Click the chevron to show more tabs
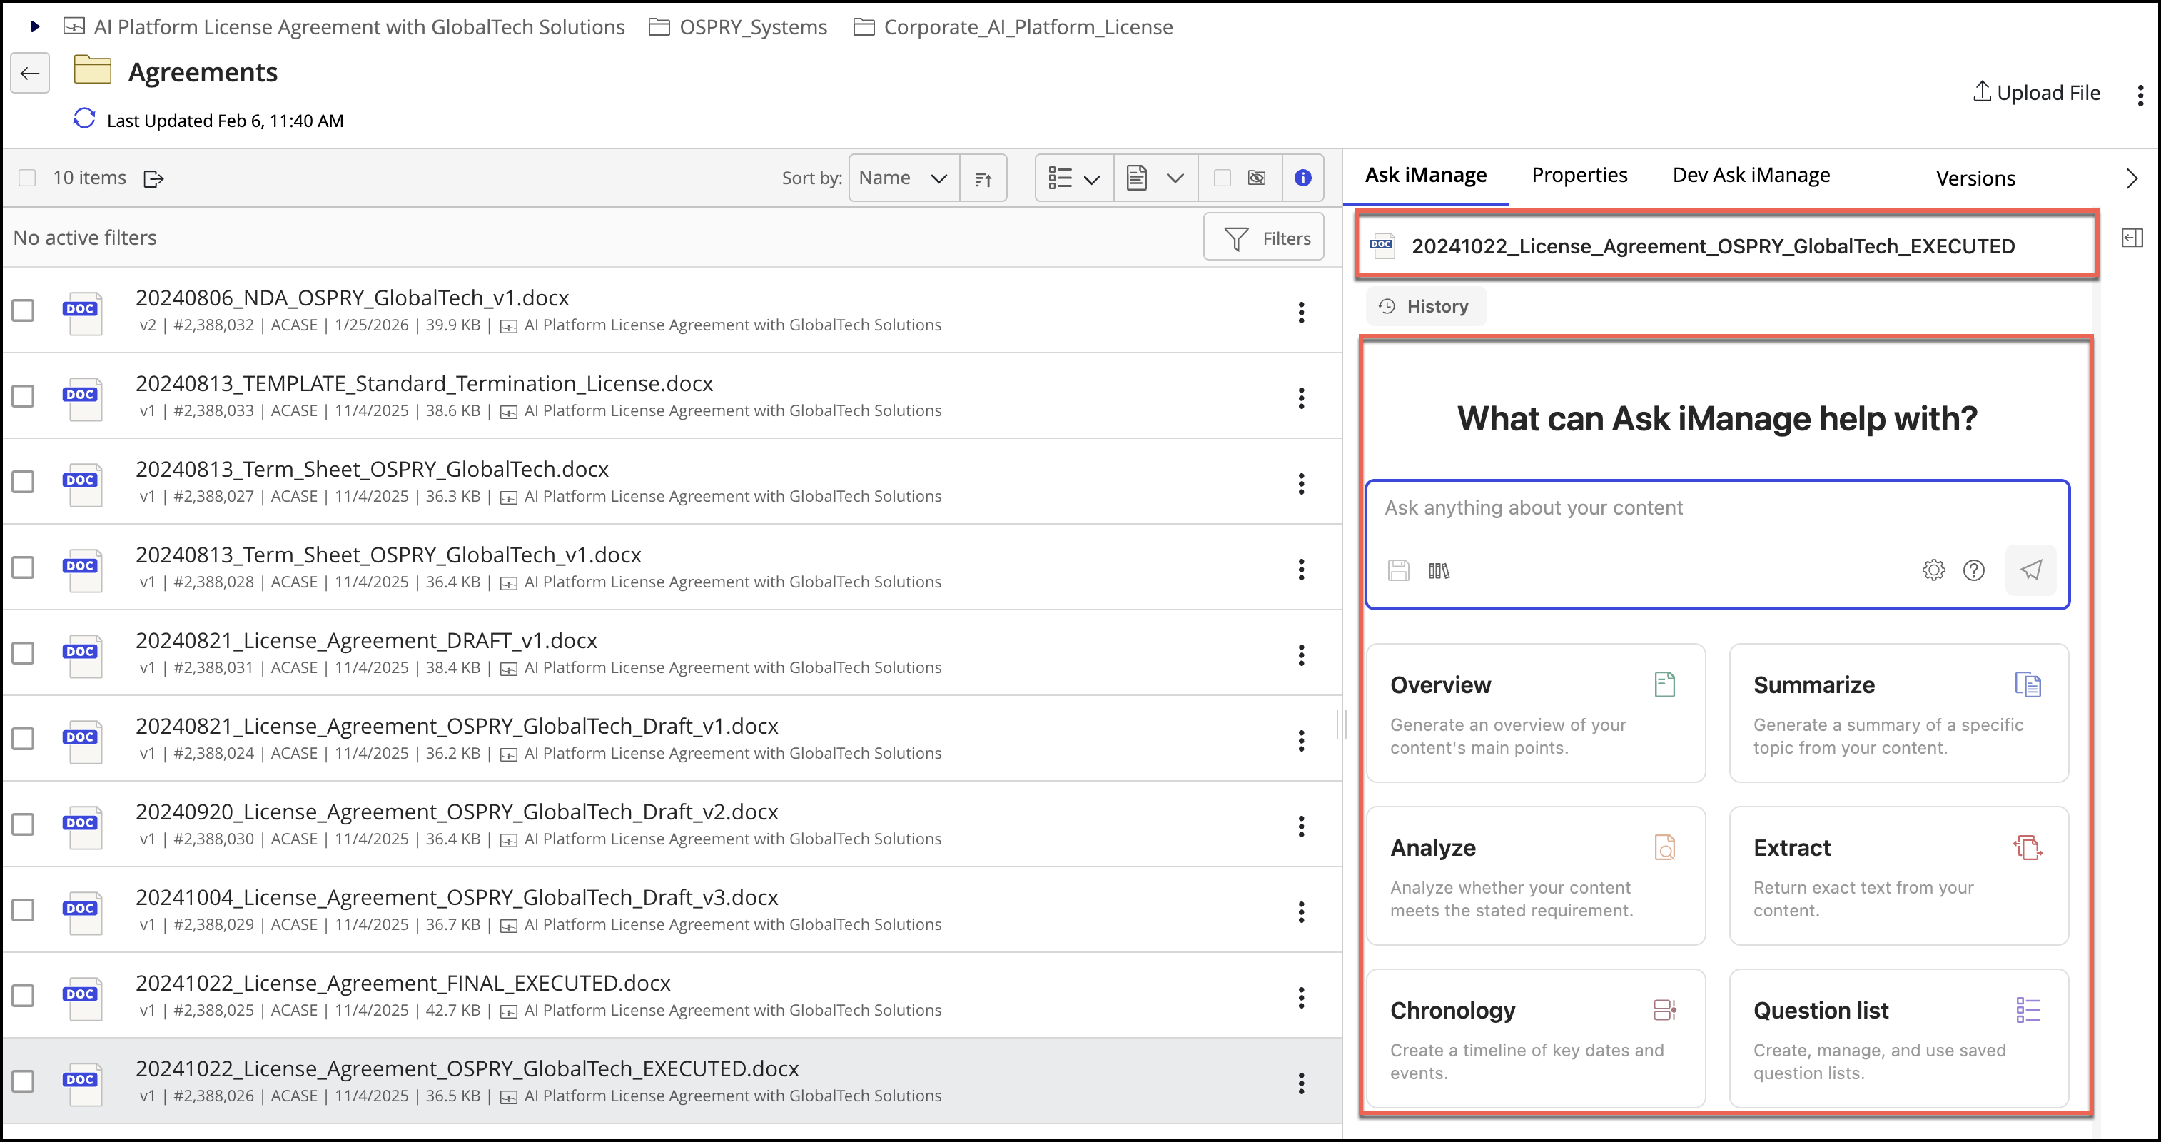2161x1142 pixels. tap(2132, 178)
